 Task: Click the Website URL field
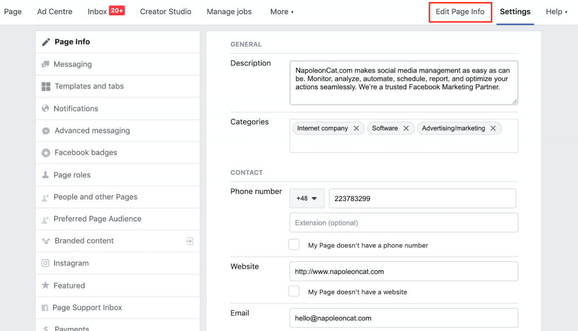pyautogui.click(x=404, y=272)
